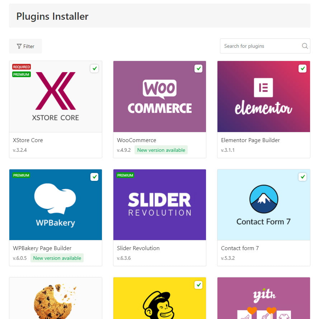Open the Elementor logo thumbnail
Image resolution: width=319 pixels, height=319 pixels.
pyautogui.click(x=264, y=97)
